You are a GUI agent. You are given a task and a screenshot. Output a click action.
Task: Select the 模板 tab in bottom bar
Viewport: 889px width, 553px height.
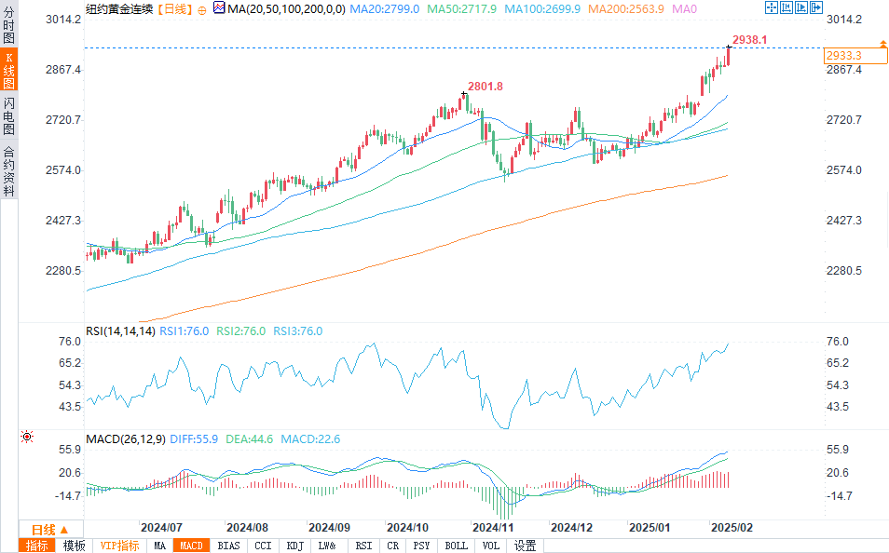pyautogui.click(x=75, y=546)
